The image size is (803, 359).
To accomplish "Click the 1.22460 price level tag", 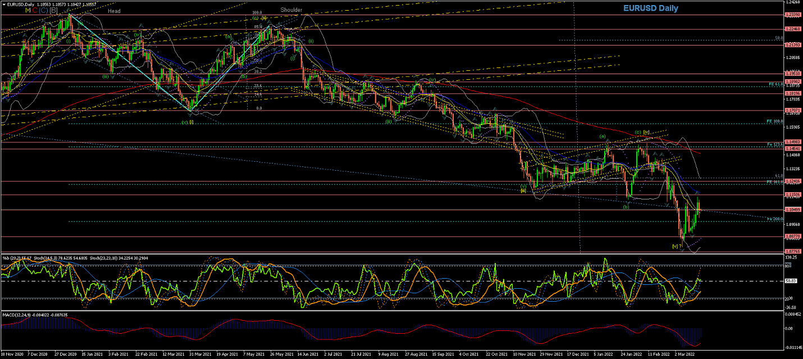I will click(793, 29).
